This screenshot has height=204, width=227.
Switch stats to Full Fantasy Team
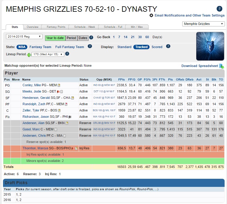point(70,47)
